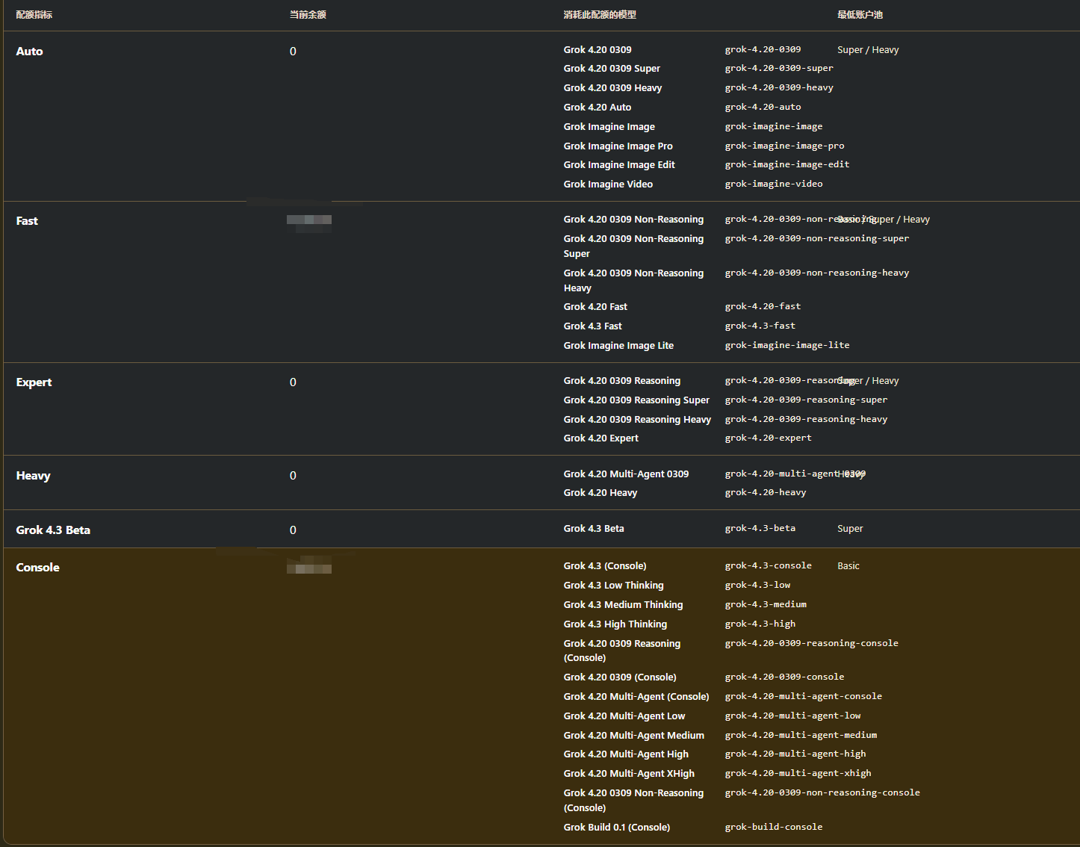Image resolution: width=1080 pixels, height=847 pixels.
Task: Click the model ID grok-imagine-video
Action: click(774, 184)
